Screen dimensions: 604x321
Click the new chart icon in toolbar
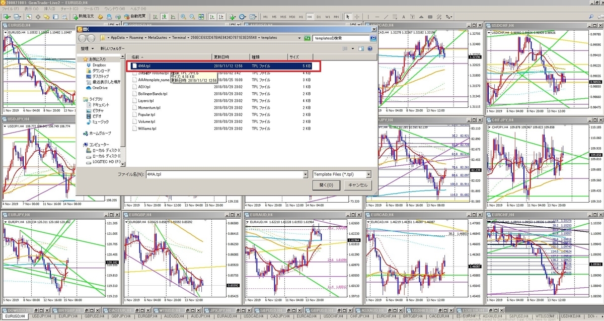[x=7, y=17]
